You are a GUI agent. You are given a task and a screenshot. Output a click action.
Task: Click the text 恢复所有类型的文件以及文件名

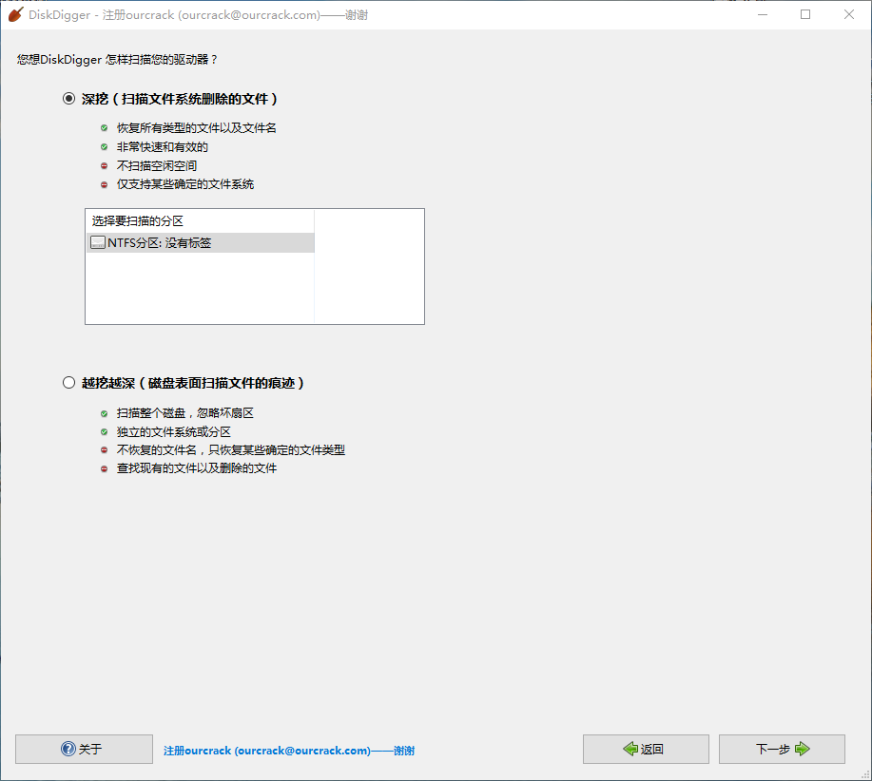click(196, 128)
